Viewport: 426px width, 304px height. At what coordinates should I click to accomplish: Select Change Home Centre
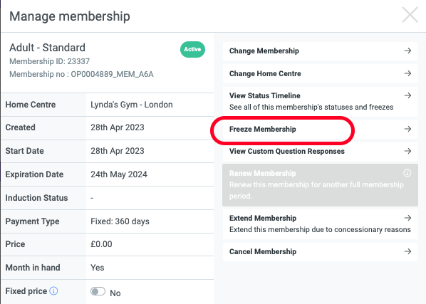coord(320,73)
